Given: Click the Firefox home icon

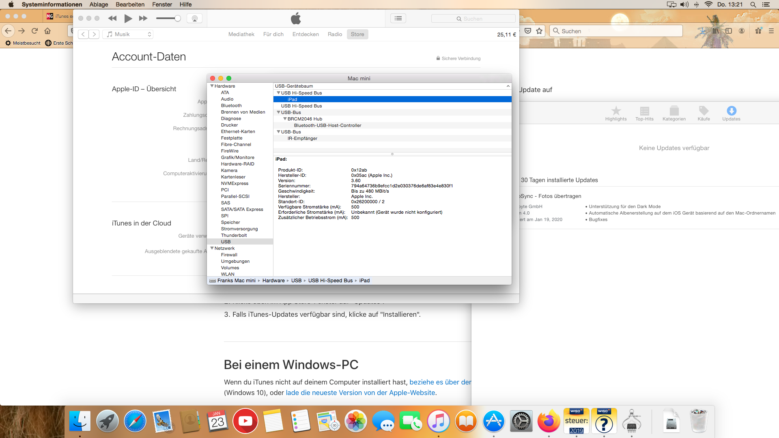Looking at the screenshot, I should click(x=47, y=31).
